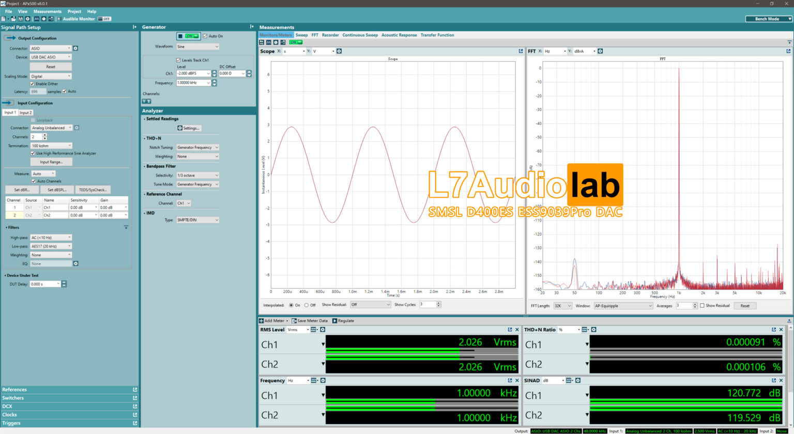Open the FFT panel settings gear
The height and width of the screenshot is (434, 794).
[601, 51]
